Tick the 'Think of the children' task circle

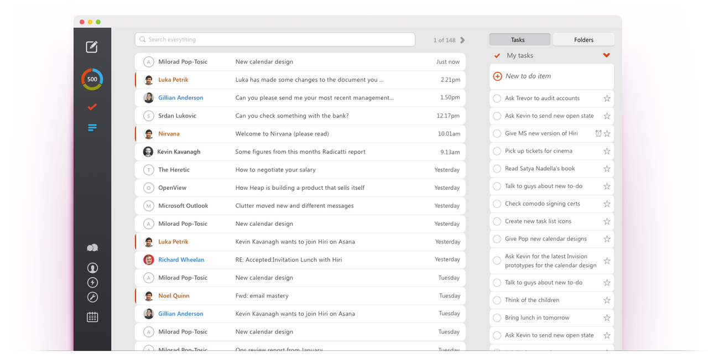click(497, 300)
